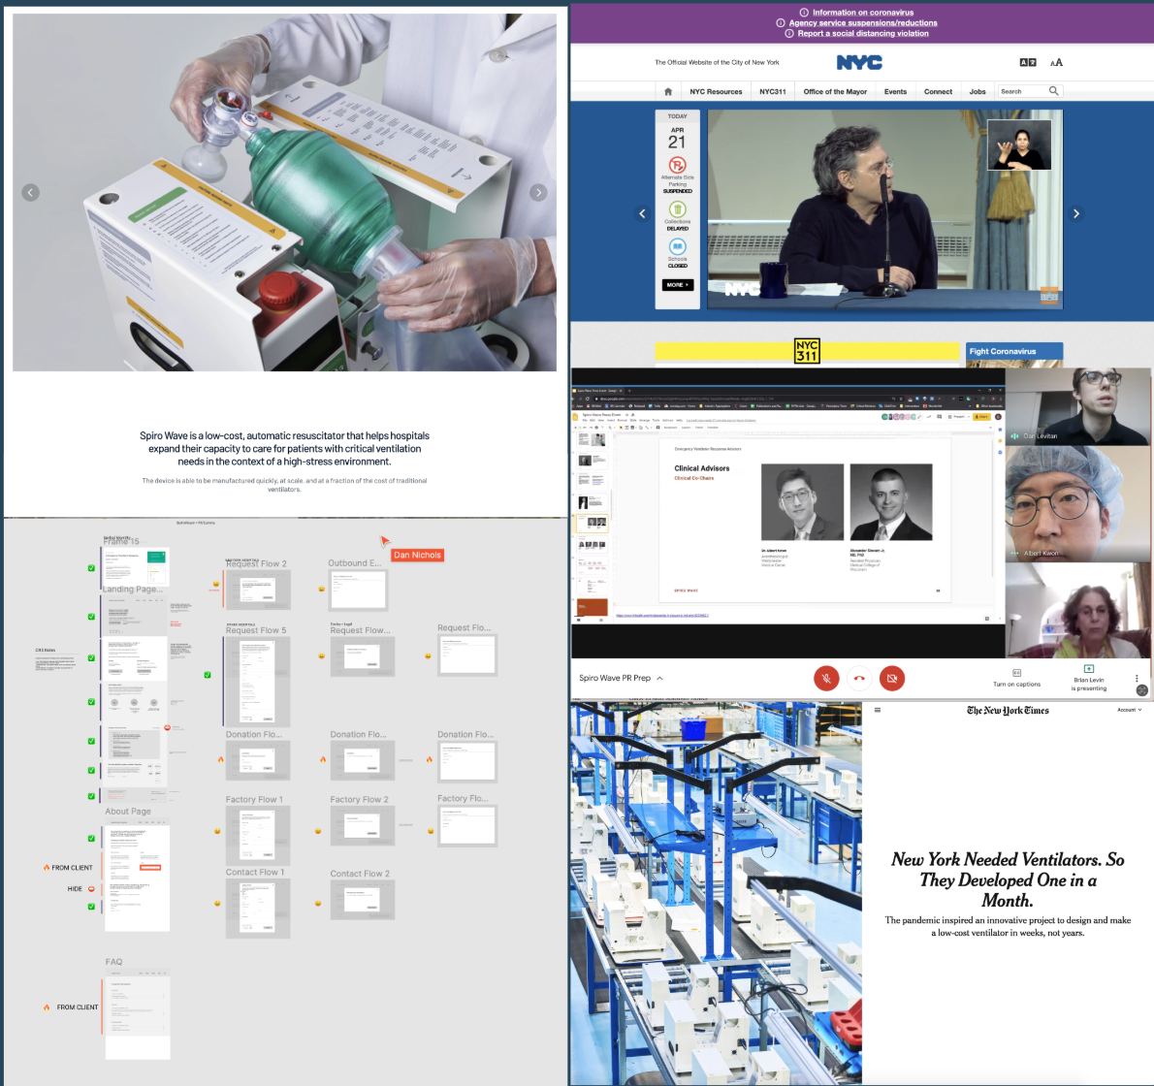Click the yellow NYC 311 banner
1154x1086 pixels.
pyautogui.click(x=808, y=351)
